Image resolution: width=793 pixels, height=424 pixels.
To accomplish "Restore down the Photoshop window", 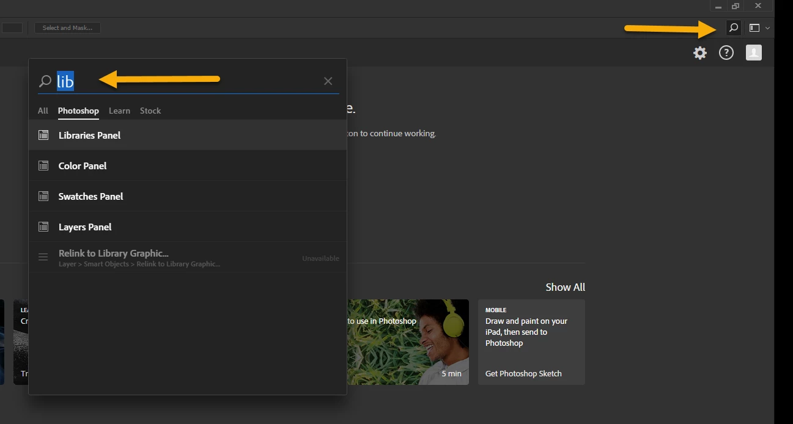I will pyautogui.click(x=736, y=6).
